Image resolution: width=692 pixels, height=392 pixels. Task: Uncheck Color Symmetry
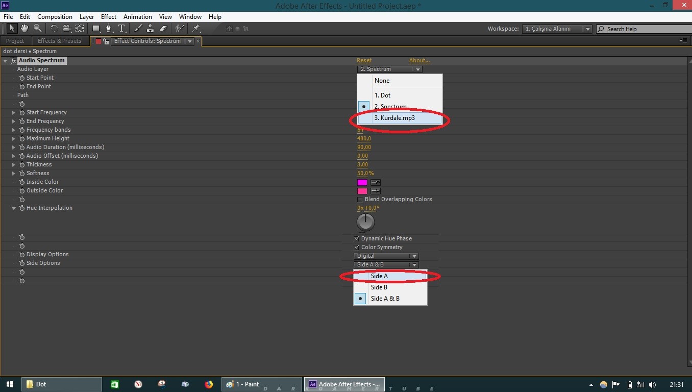point(357,247)
